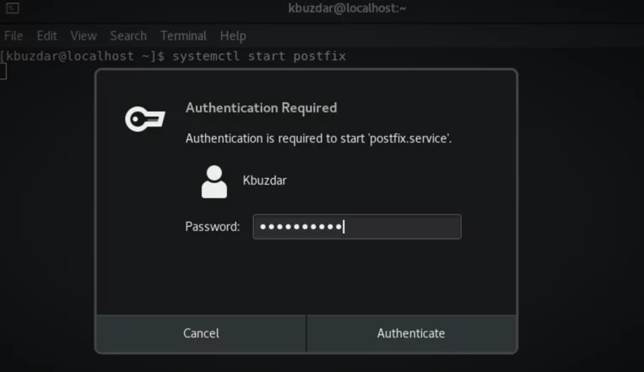This screenshot has width=644, height=372.
Task: Click the Authentication Required heading
Action: [x=261, y=108]
